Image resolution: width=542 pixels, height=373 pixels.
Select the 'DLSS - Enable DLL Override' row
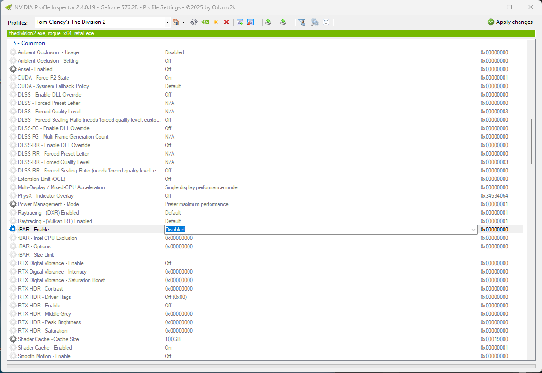click(x=266, y=95)
